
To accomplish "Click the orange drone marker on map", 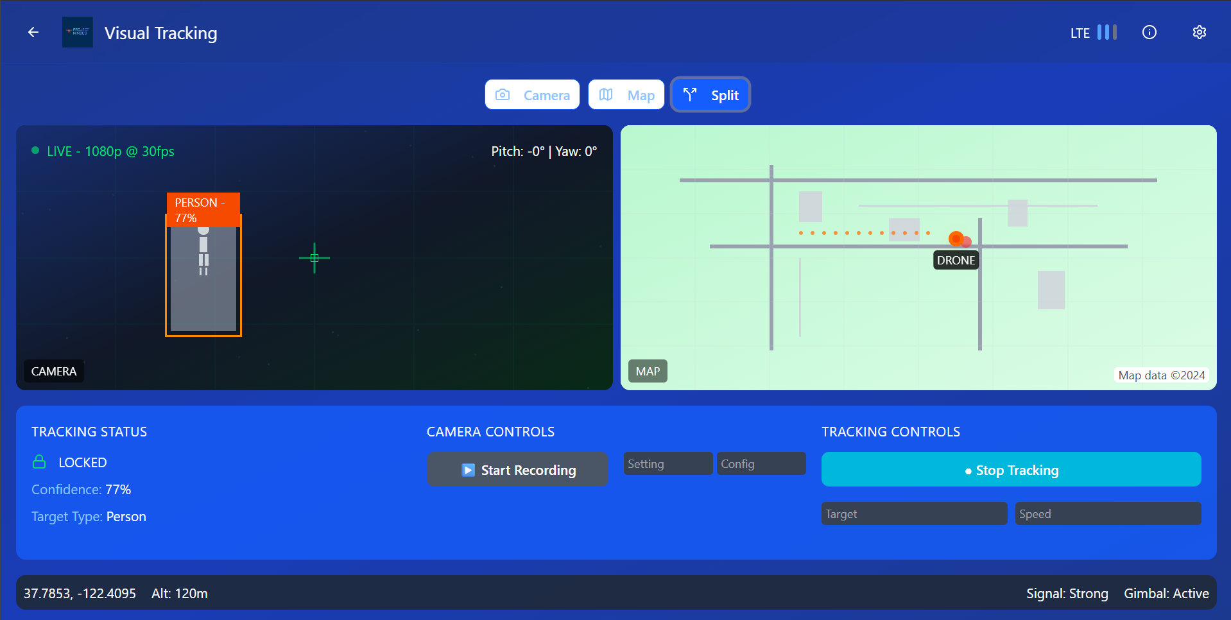I will 956,239.
